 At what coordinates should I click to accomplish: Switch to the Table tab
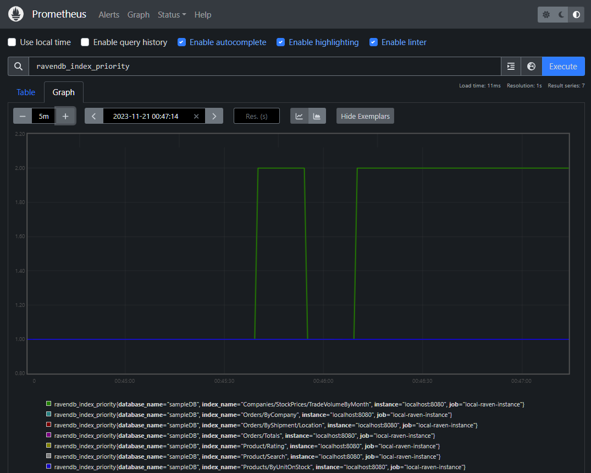[26, 92]
